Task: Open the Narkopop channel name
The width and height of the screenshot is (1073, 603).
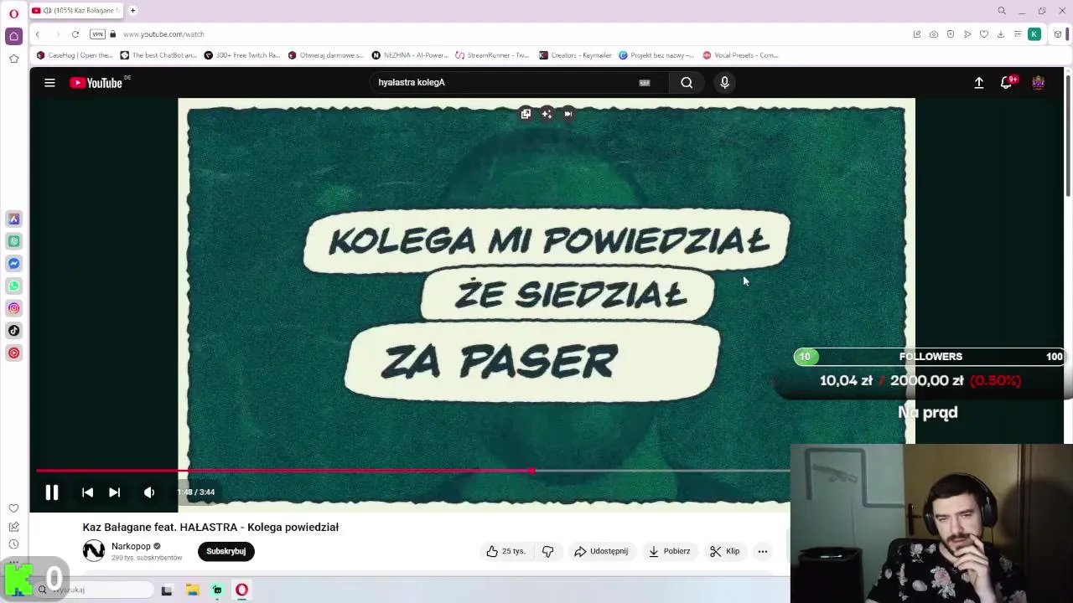Action: pos(131,546)
